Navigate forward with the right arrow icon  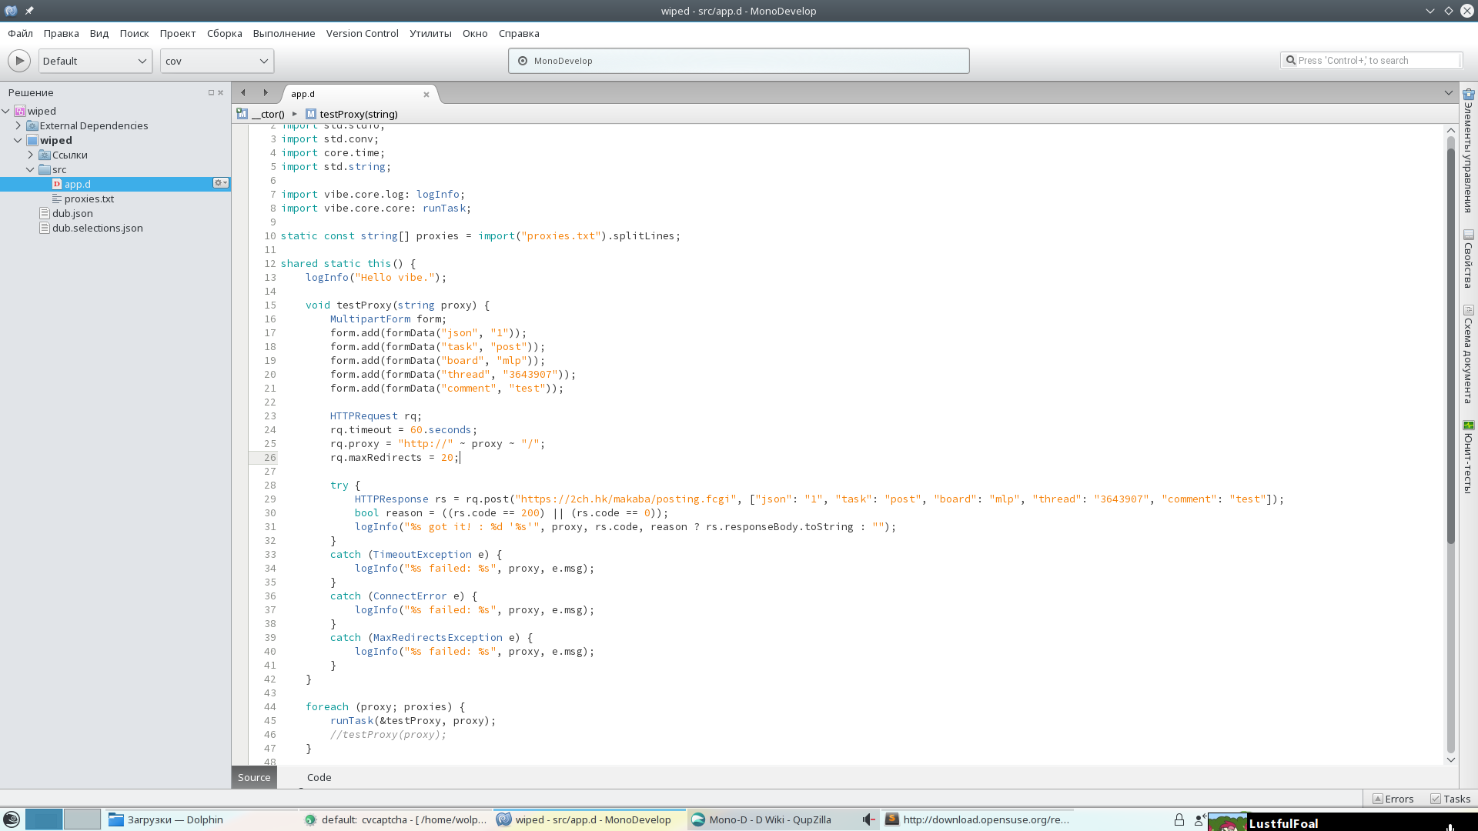(266, 93)
